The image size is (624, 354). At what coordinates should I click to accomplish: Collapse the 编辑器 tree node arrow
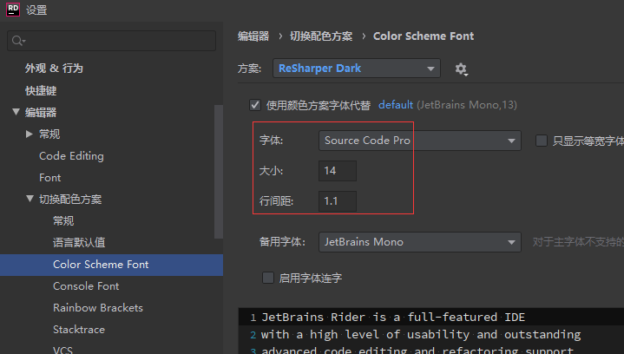tap(16, 112)
